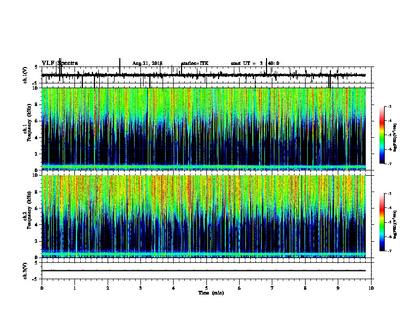Click the 'ch.3(V)' axis label
This screenshot has height=323, width=418.
(x=25, y=271)
